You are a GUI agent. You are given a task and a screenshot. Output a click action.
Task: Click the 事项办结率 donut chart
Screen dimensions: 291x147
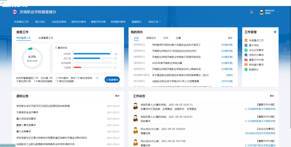click(32, 58)
